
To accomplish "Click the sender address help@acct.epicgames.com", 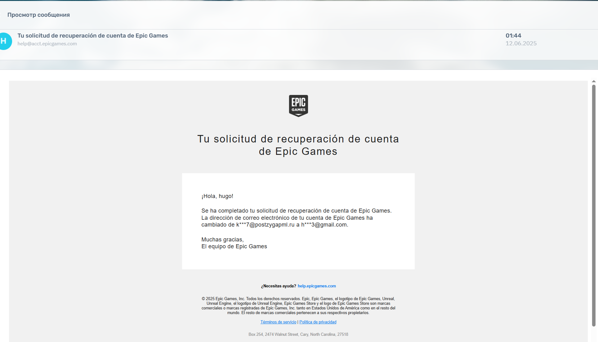I will click(47, 44).
